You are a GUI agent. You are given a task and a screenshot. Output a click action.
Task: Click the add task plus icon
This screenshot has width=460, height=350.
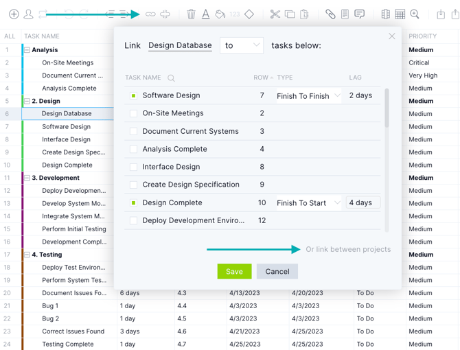click(x=14, y=14)
